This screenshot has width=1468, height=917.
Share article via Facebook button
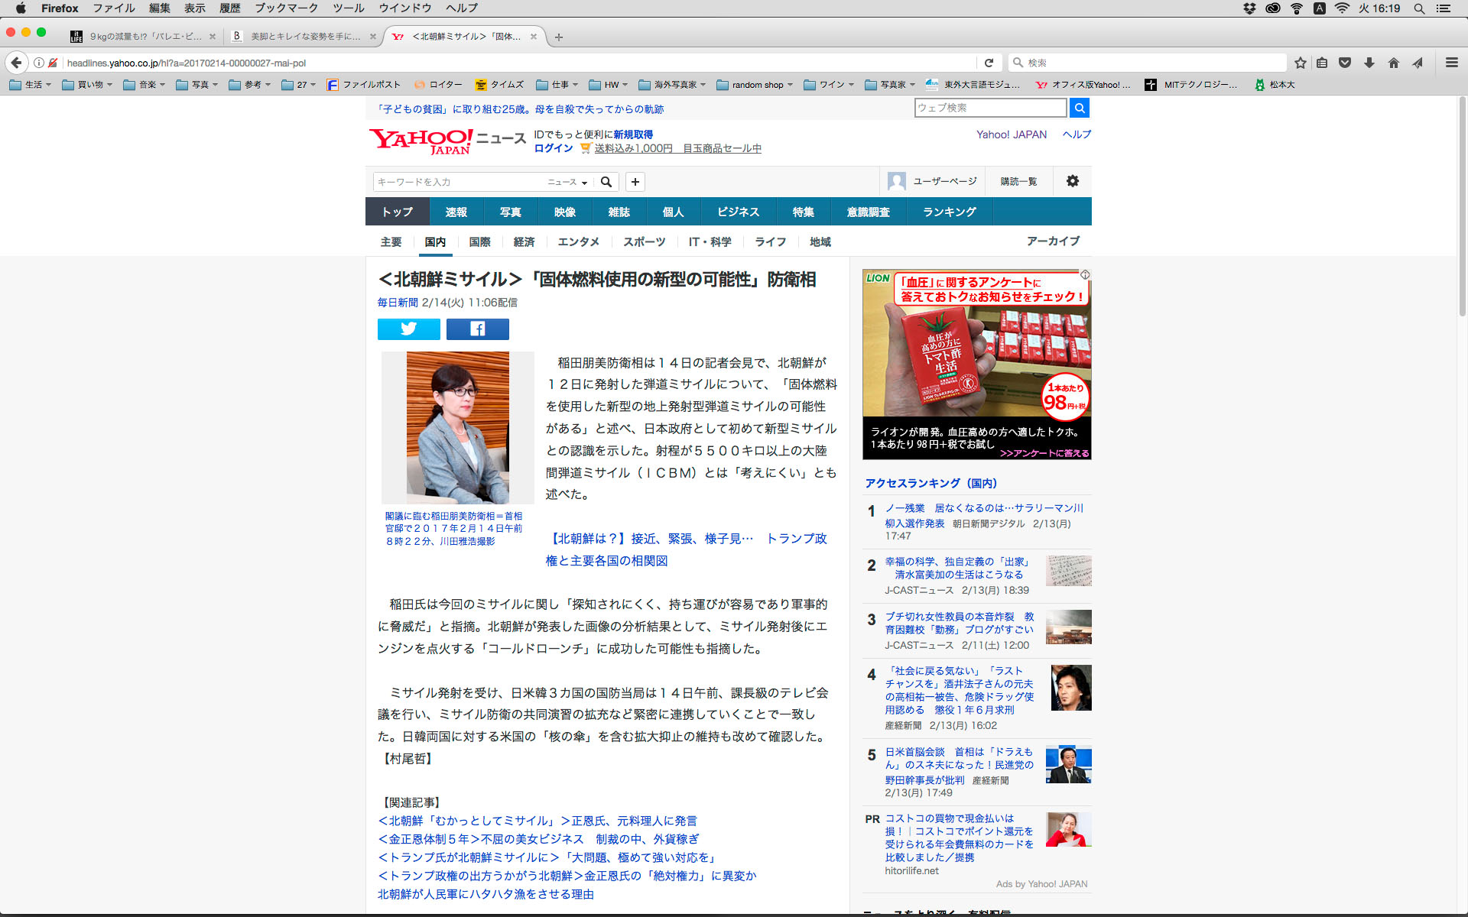click(477, 329)
